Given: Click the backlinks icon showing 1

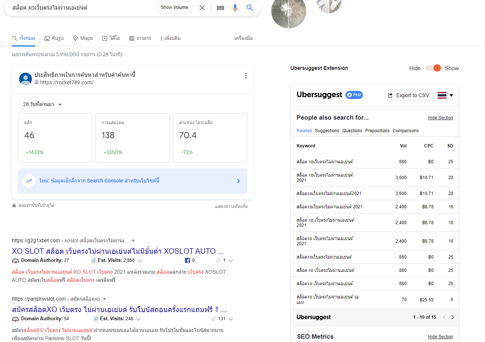Looking at the screenshot, I should (218, 260).
